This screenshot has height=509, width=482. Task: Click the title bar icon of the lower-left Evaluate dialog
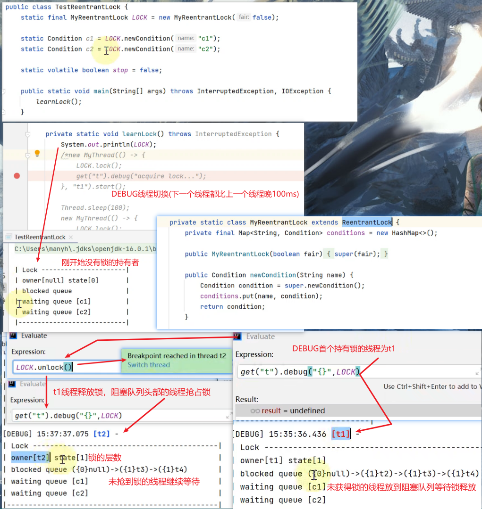coord(12,384)
